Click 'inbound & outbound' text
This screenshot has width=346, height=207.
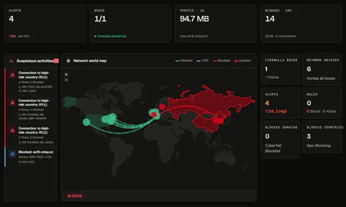coord(193,36)
